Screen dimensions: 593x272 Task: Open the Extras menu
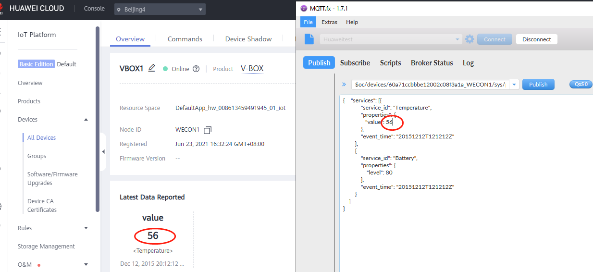click(x=329, y=22)
